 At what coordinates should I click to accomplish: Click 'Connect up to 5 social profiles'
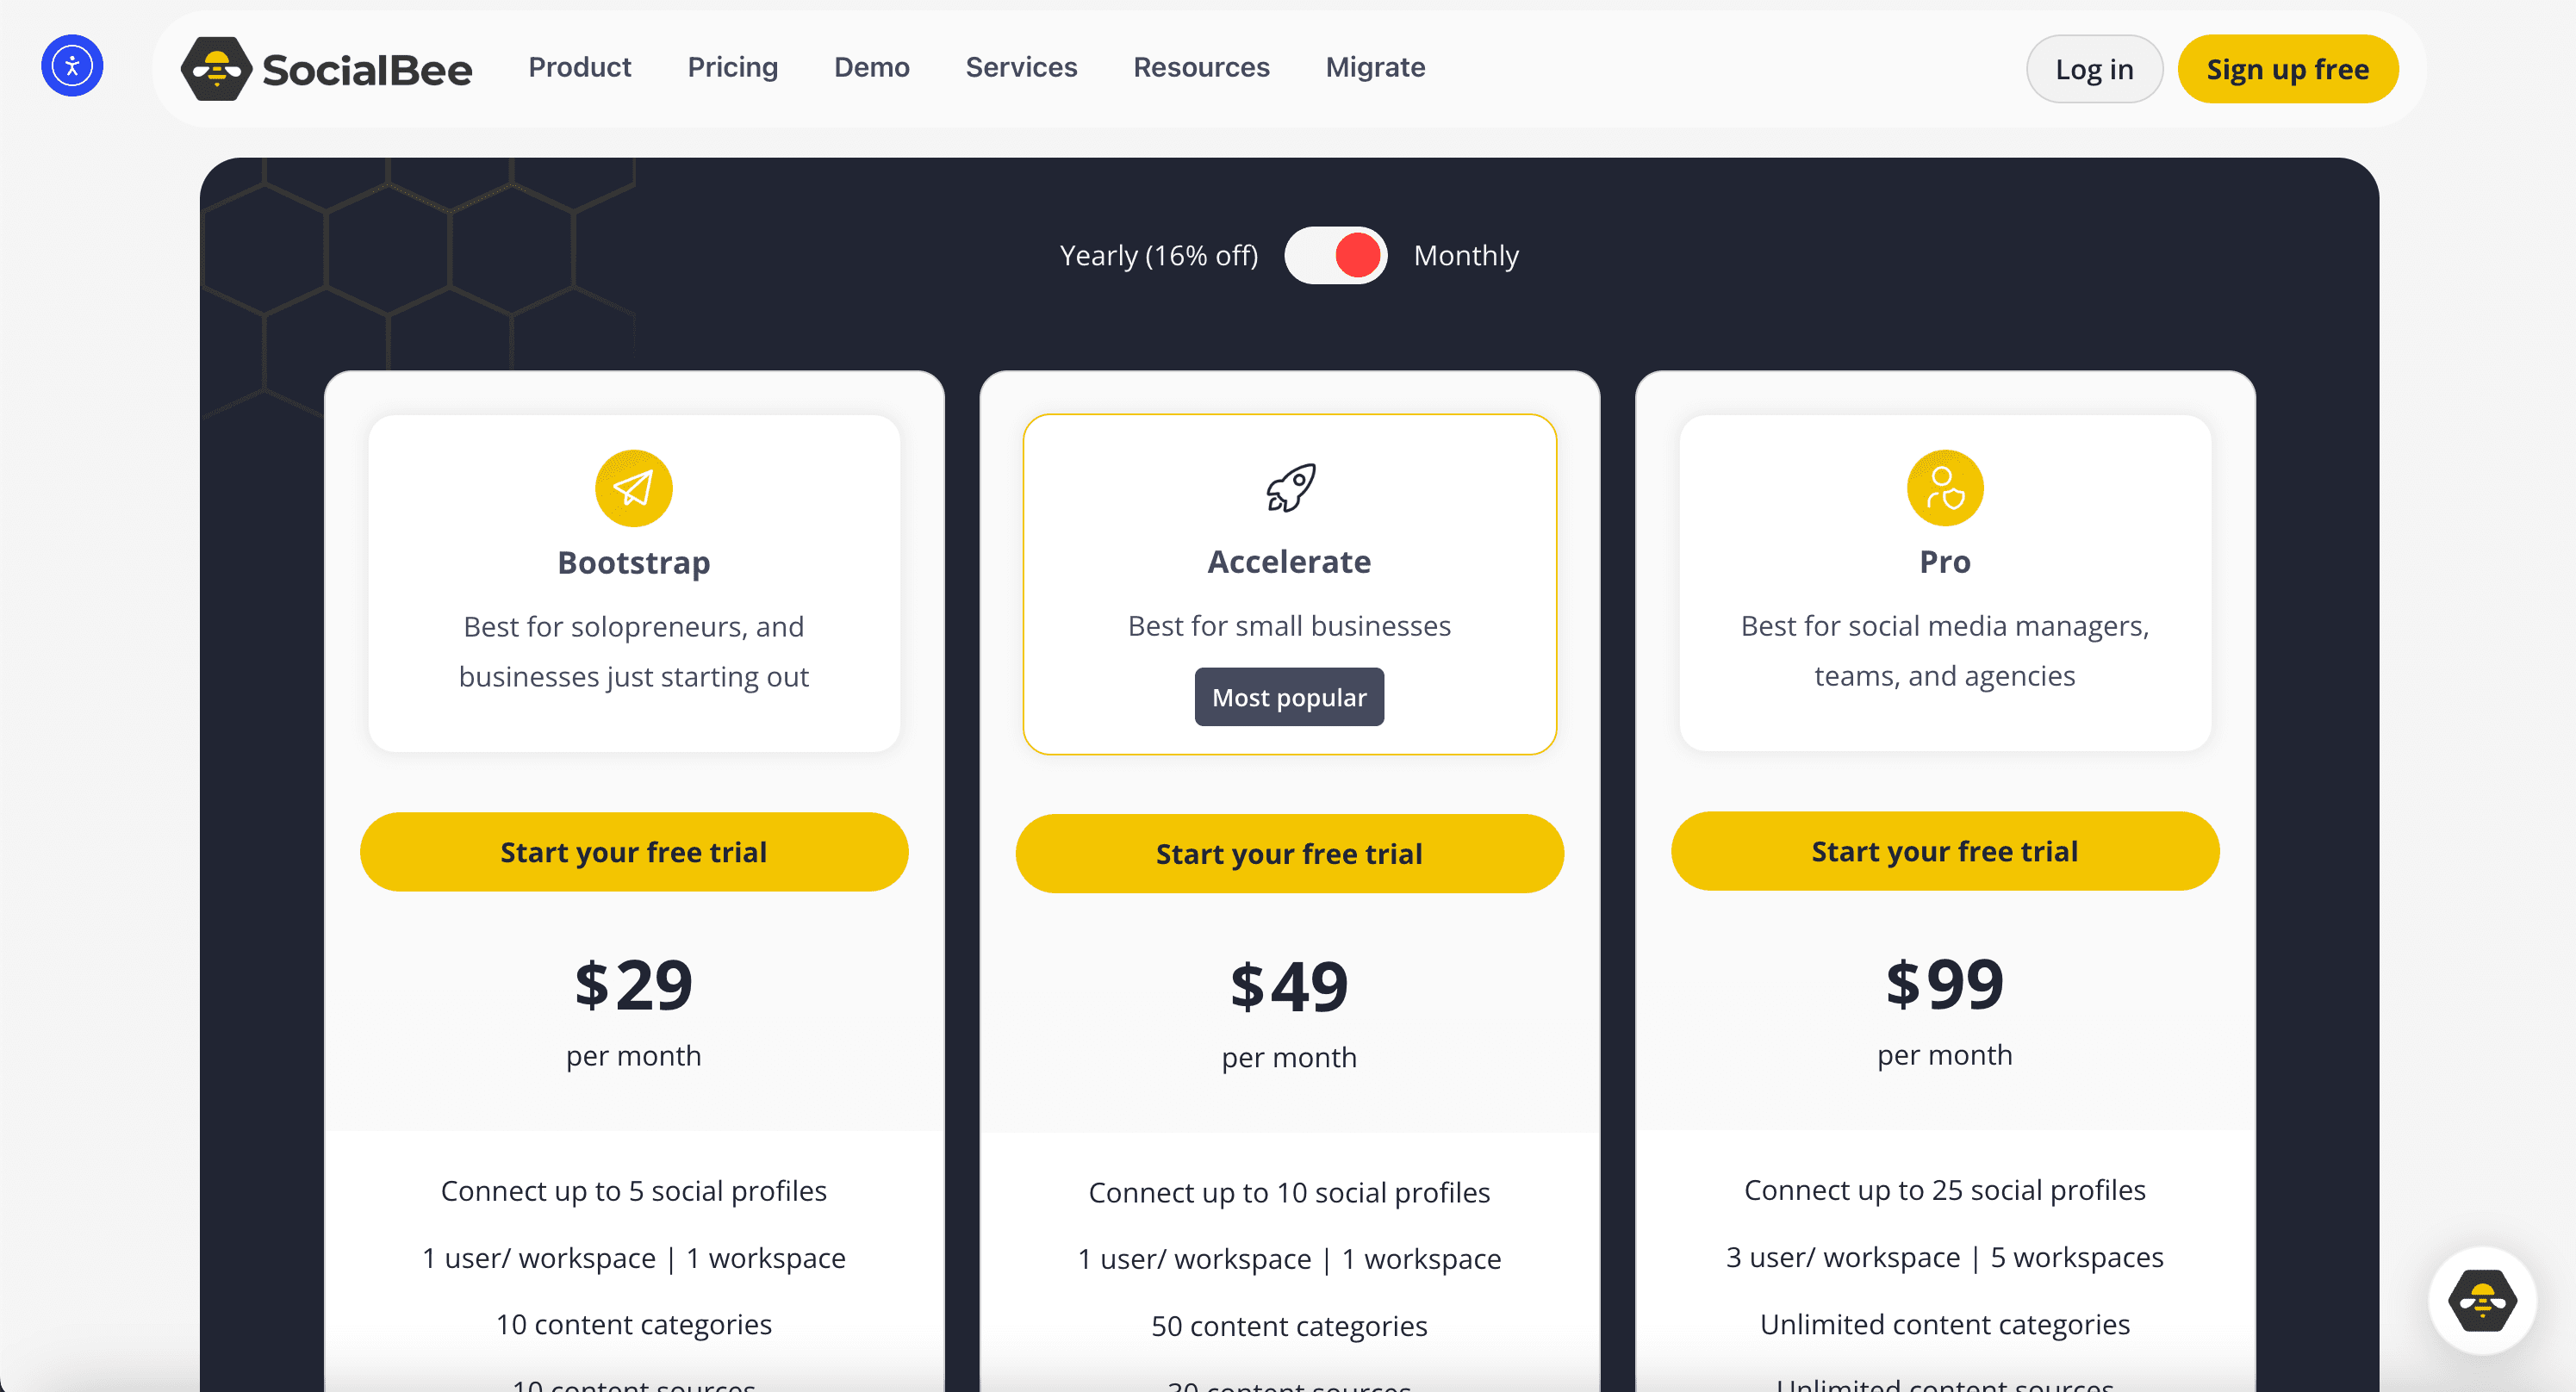pyautogui.click(x=634, y=1190)
